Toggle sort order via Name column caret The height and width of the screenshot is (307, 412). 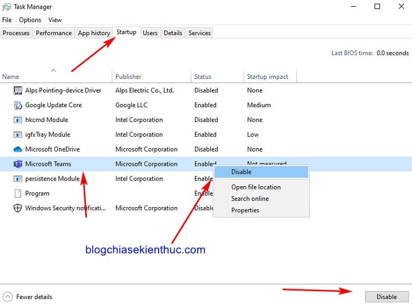tap(53, 70)
